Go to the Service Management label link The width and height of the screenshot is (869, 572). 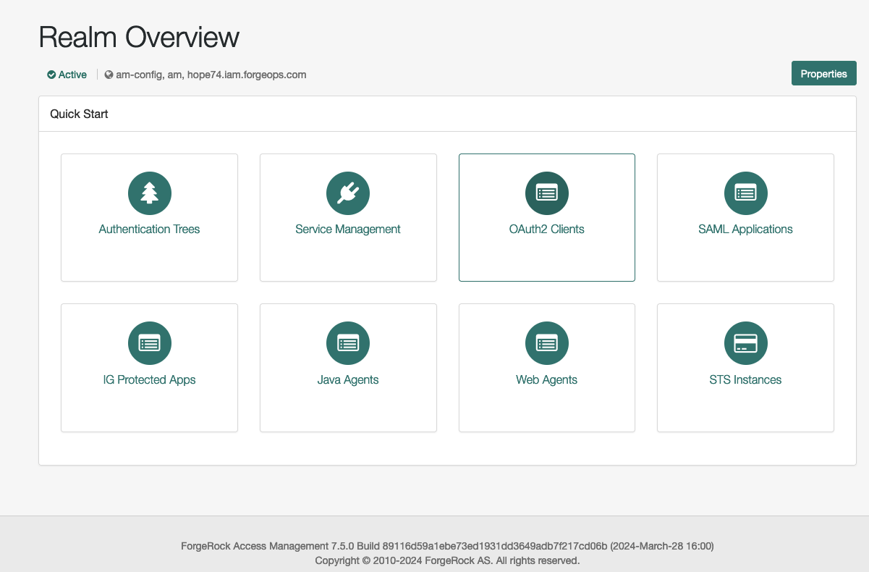coord(348,230)
